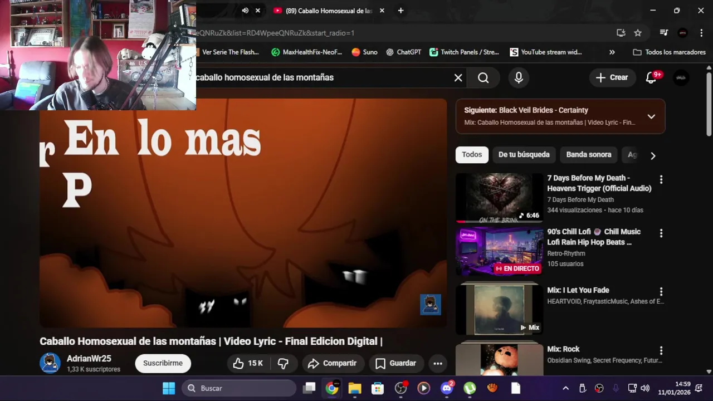Show more filter chips with right arrow
Screen dimensions: 713x401
click(653, 156)
